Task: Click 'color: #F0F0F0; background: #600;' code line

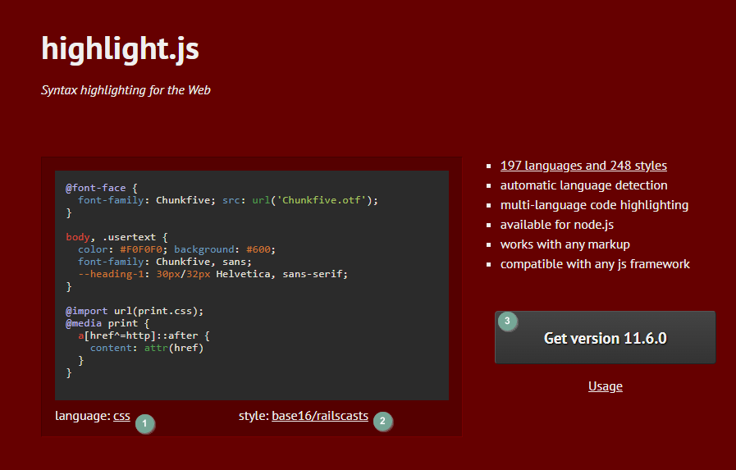Action: pyautogui.click(x=177, y=249)
